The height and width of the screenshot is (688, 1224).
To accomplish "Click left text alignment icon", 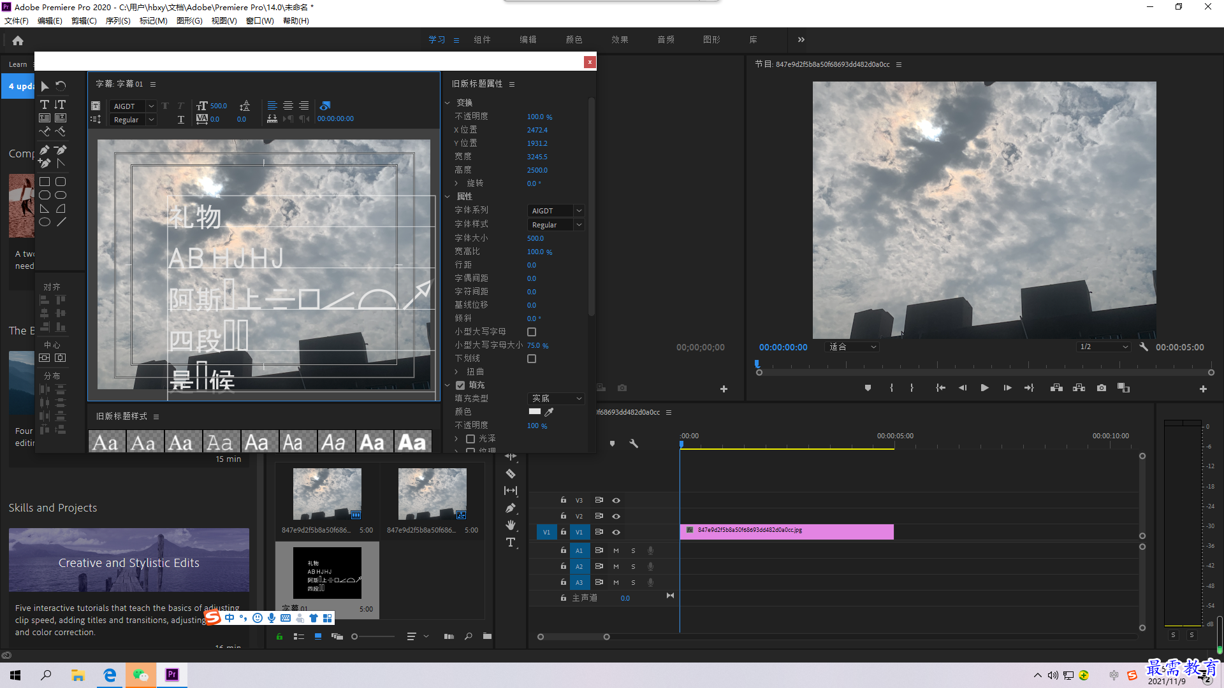I will 272,106.
